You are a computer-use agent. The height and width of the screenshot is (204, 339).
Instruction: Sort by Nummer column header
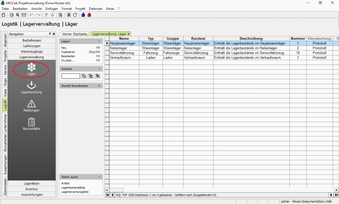click(x=298, y=39)
